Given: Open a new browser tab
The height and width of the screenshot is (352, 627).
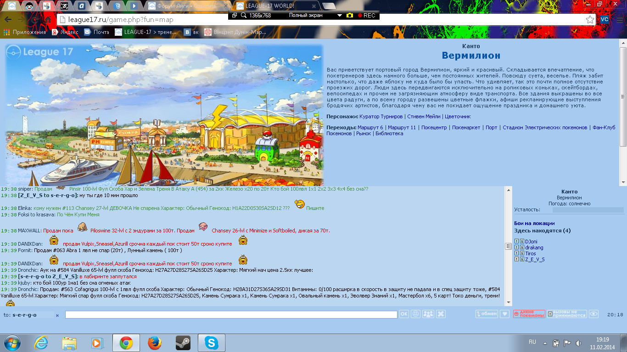Looking at the screenshot, I should coord(329,6).
